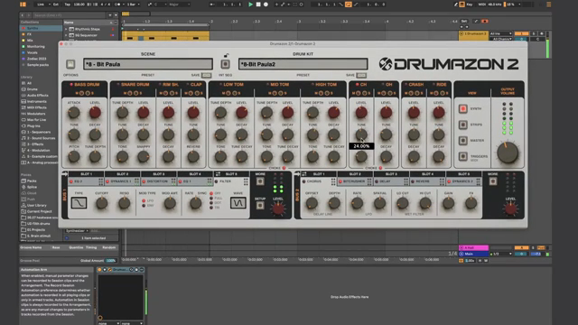Open Bus 2 Bitcrusher effect grid menu
The image size is (578, 325).
pyautogui.click(x=369, y=181)
